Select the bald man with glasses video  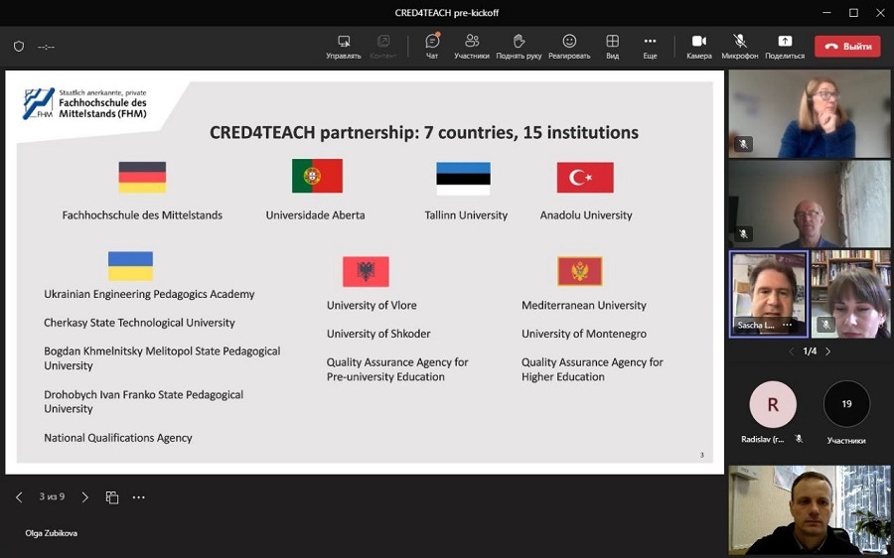pyautogui.click(x=809, y=204)
